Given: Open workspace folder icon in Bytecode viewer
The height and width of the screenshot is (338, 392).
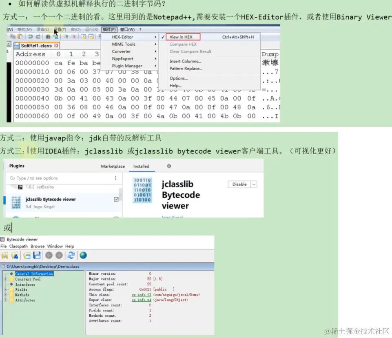Looking at the screenshot, I should [27, 255].
